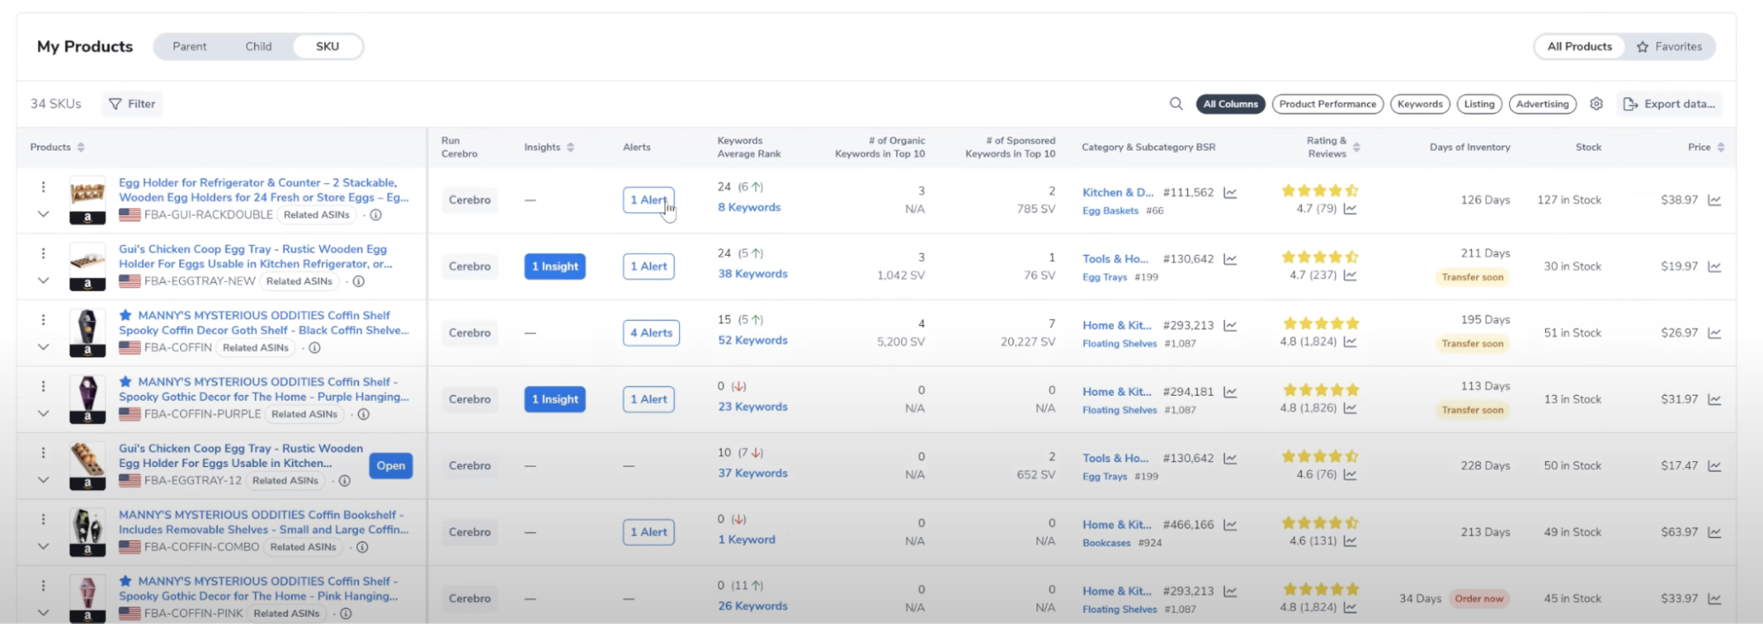Viewport: 1763px width, 624px height.
Task: Open BSR chart icon for #466,166
Action: 1230,524
